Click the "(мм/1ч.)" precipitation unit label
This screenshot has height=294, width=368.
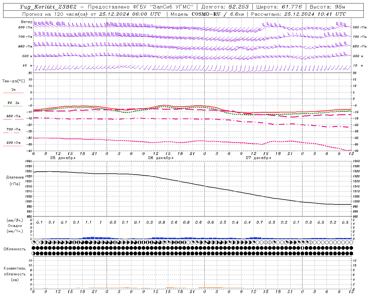(x=15, y=231)
